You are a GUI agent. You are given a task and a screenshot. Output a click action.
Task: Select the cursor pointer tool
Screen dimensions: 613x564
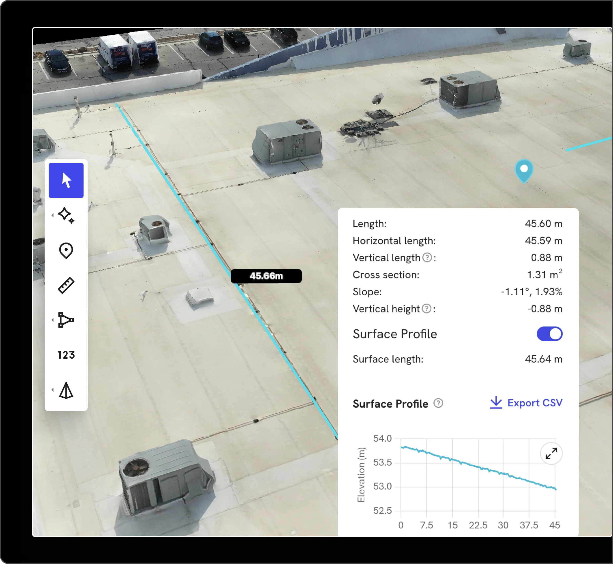click(x=66, y=180)
